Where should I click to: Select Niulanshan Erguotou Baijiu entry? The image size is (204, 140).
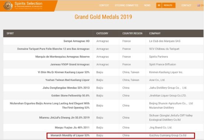[x=50, y=105]
